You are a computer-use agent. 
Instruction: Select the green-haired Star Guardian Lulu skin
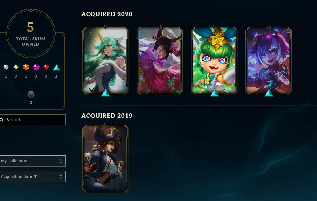214,61
